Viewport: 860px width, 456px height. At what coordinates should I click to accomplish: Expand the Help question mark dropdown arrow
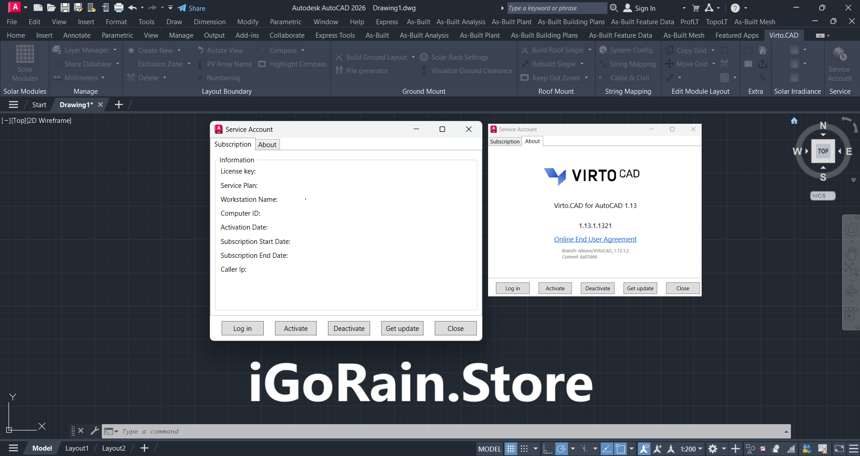click(746, 8)
